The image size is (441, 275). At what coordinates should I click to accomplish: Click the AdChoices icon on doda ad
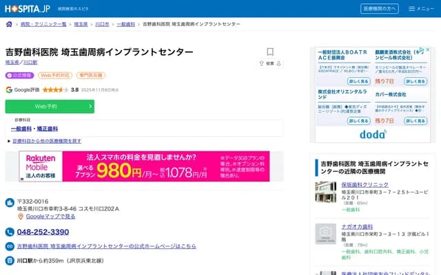click(x=422, y=49)
